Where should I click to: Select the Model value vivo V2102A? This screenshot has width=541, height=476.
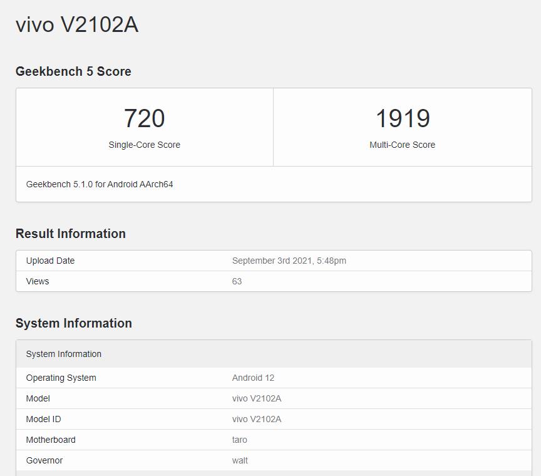(x=256, y=399)
